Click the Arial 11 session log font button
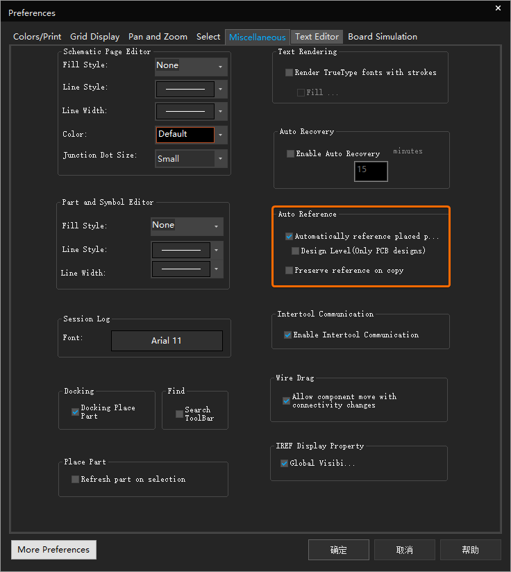 pos(167,341)
